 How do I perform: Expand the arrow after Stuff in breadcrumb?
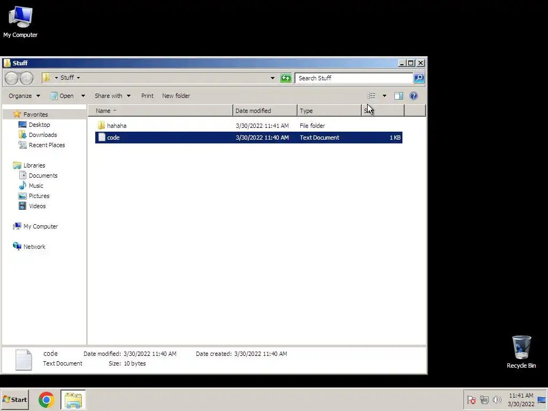[78, 78]
